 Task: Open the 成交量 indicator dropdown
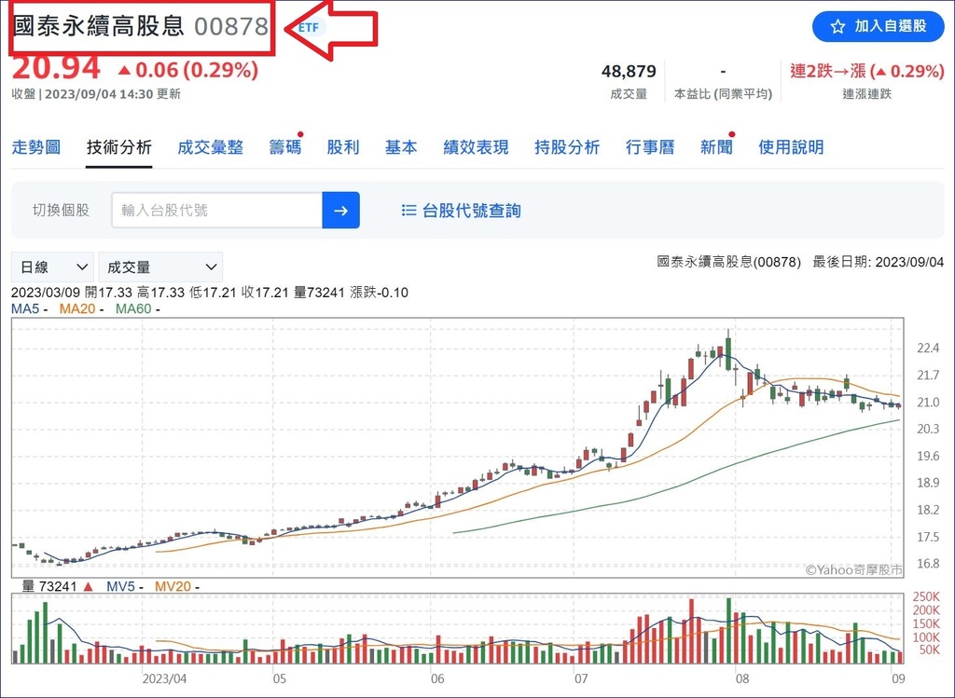click(x=160, y=267)
